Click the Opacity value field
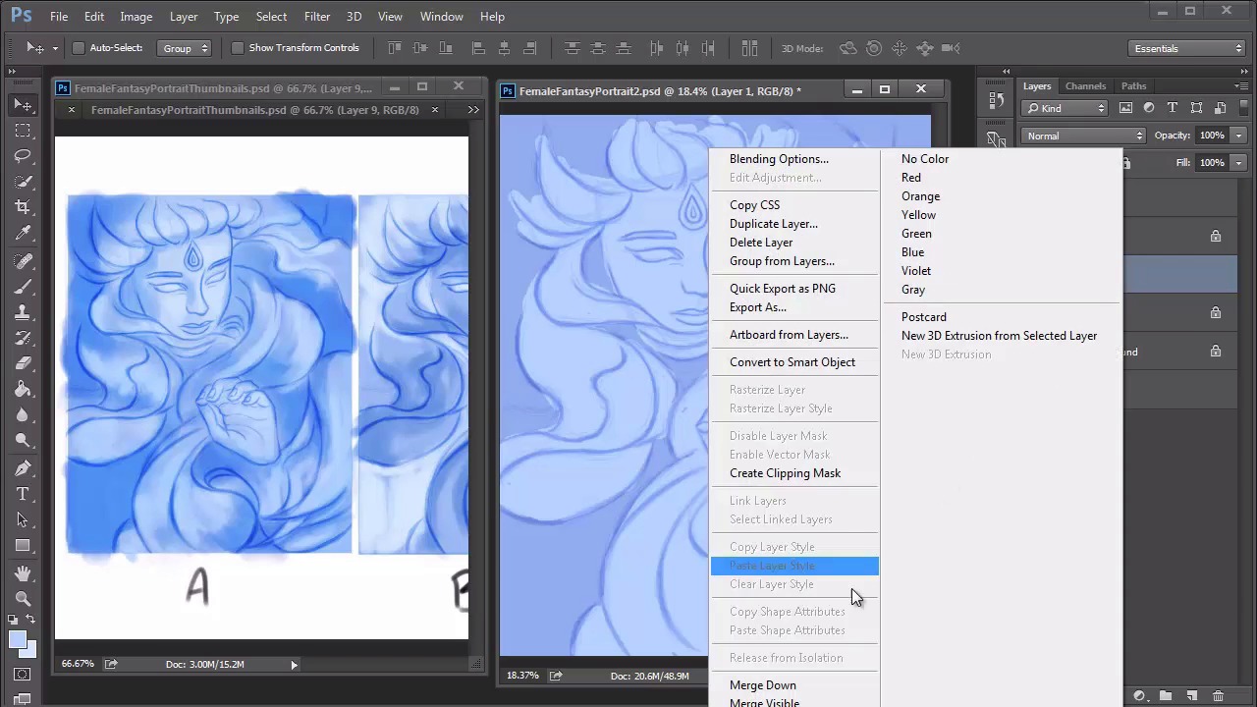Viewport: 1257px width, 707px height. click(1211, 136)
